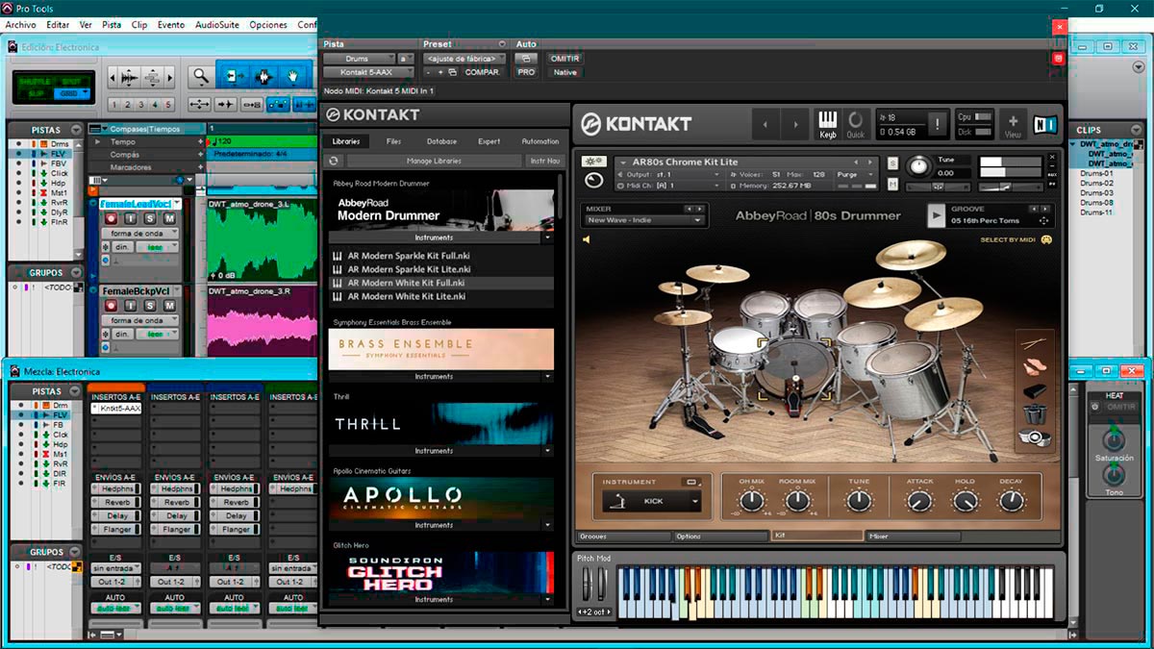Click the NI logo button in Kontakt
Viewport: 1154px width, 649px height.
point(1044,123)
